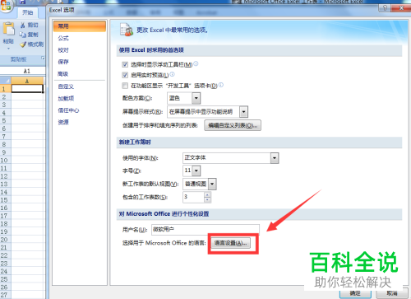Click info icon beside Developer tab option
This screenshot has width=411, height=299.
tap(221, 85)
